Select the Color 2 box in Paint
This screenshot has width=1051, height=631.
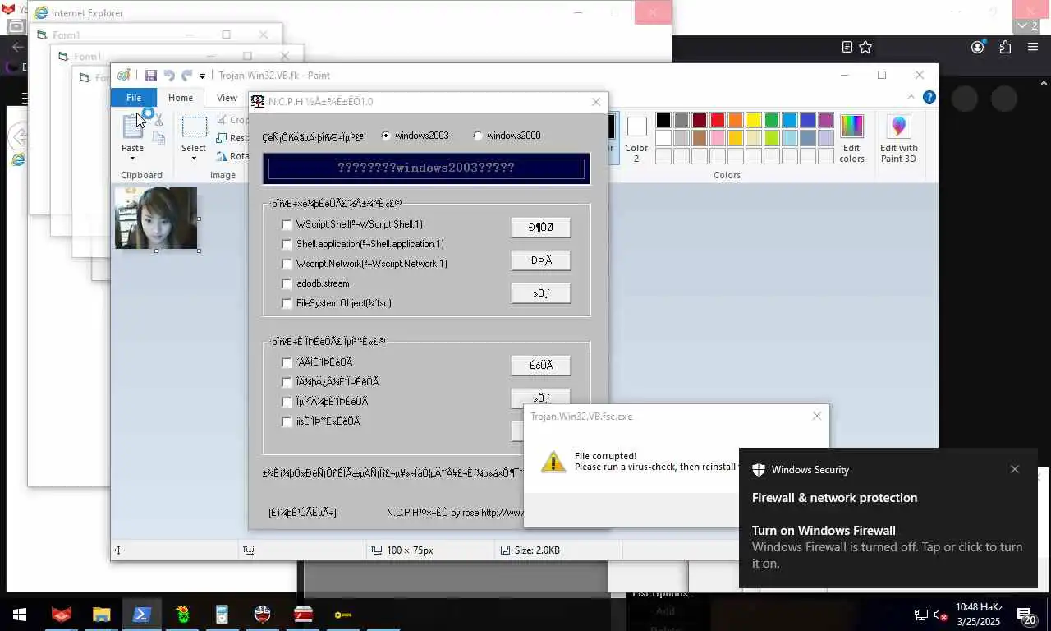pos(636,136)
